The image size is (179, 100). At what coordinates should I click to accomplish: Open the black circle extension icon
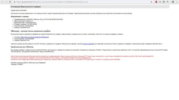coord(164,2)
